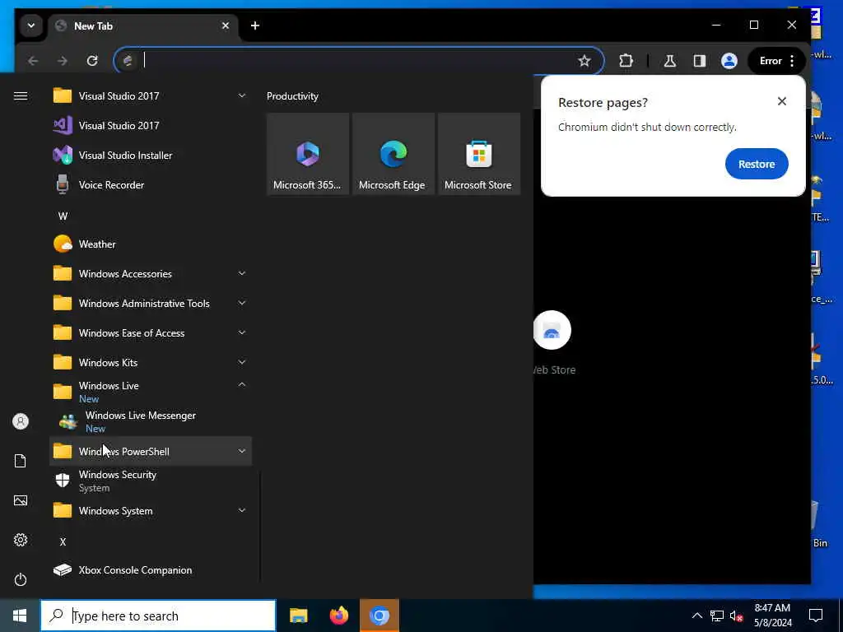
Task: Open Windows Security
Action: (151, 481)
